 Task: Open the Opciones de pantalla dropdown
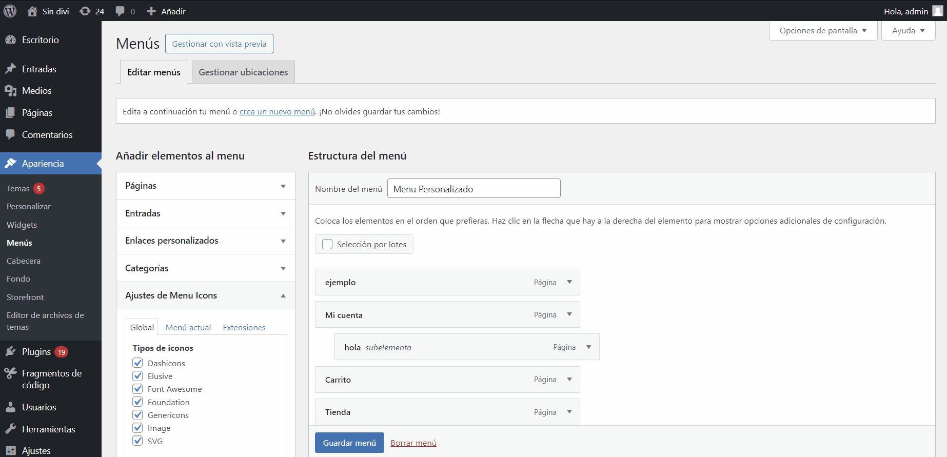pyautogui.click(x=823, y=31)
